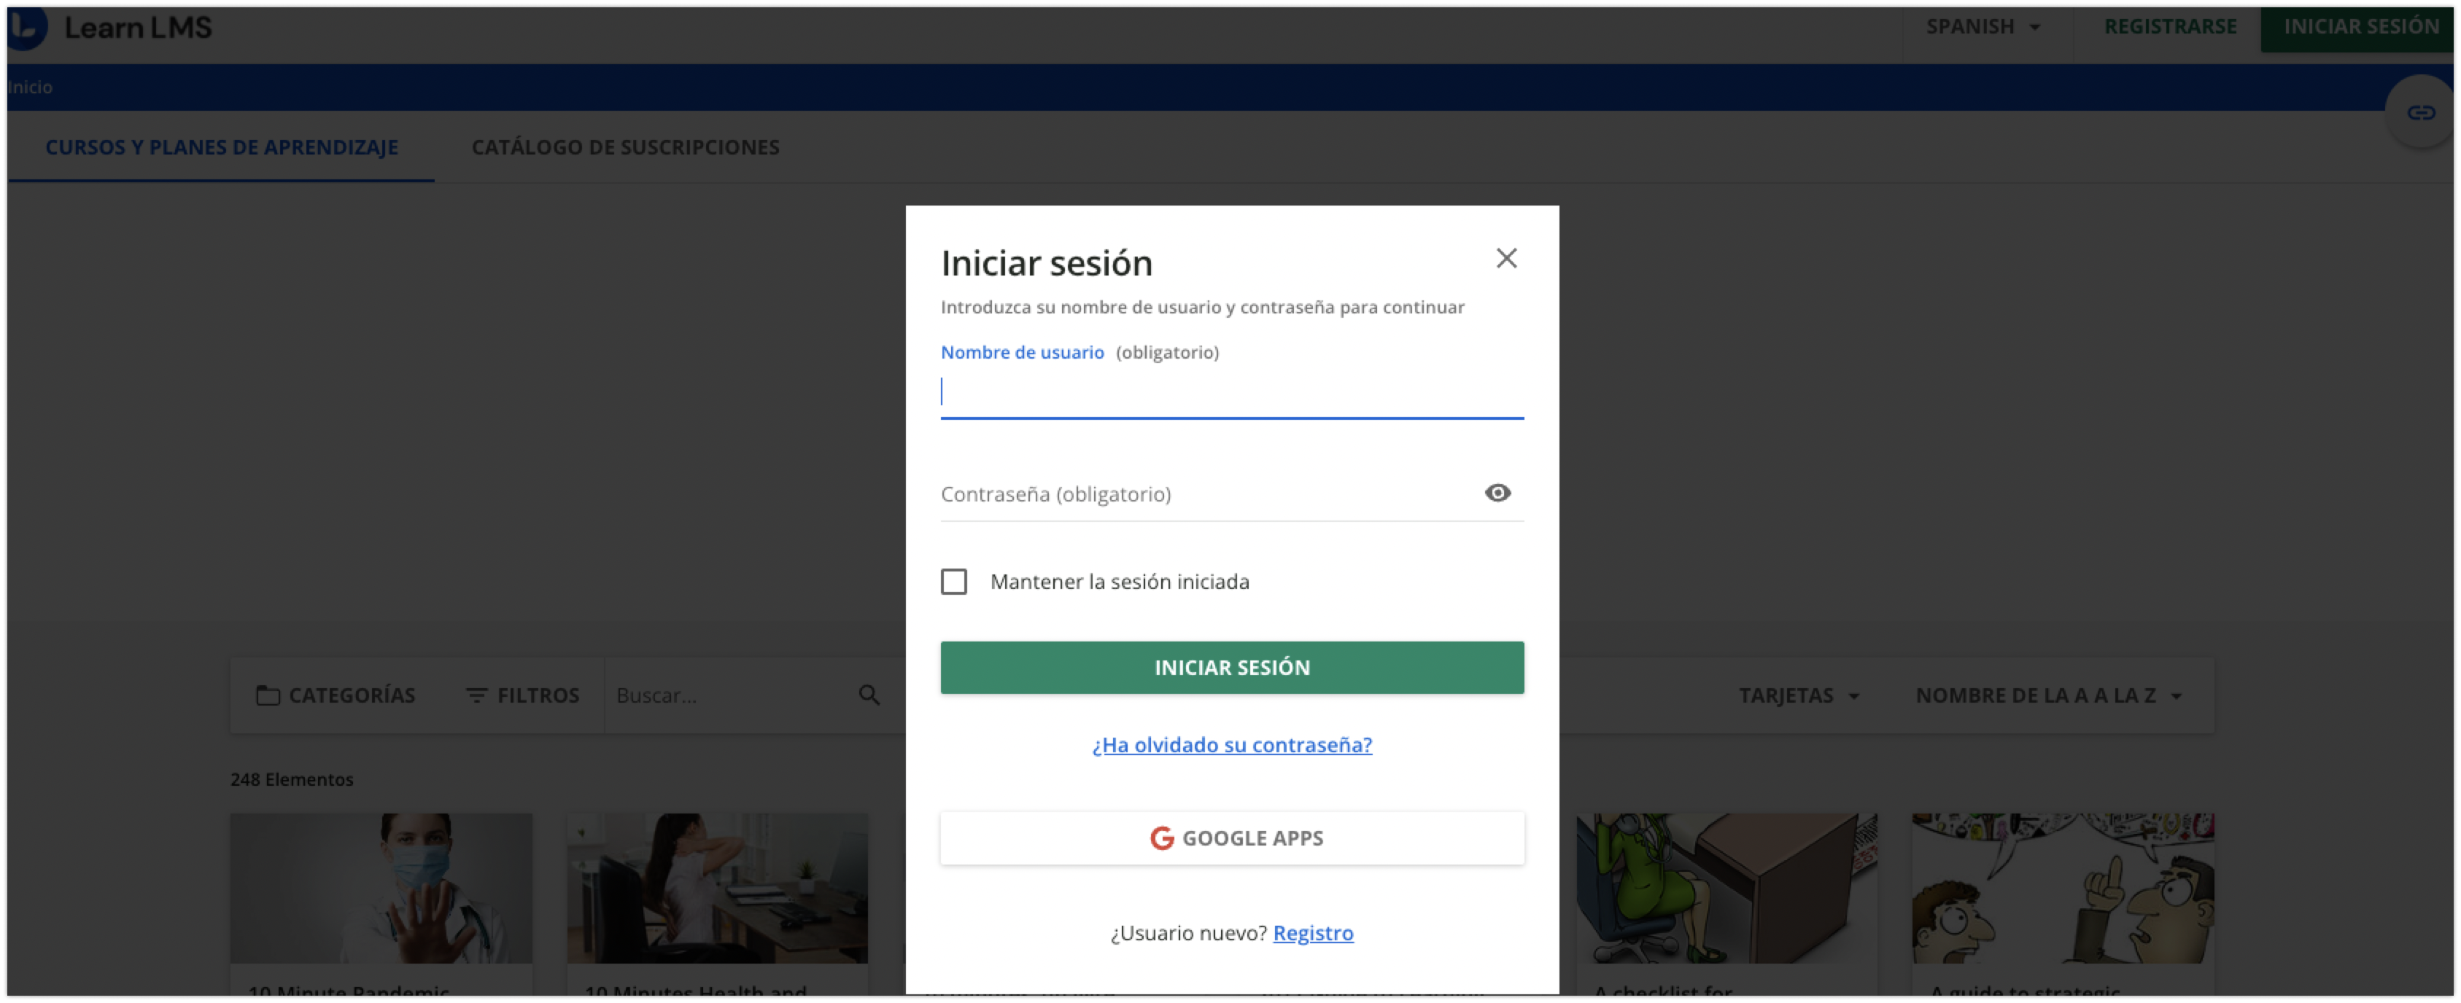Open the '¿Ha olvidado su contraseña?' link

pyautogui.click(x=1231, y=746)
